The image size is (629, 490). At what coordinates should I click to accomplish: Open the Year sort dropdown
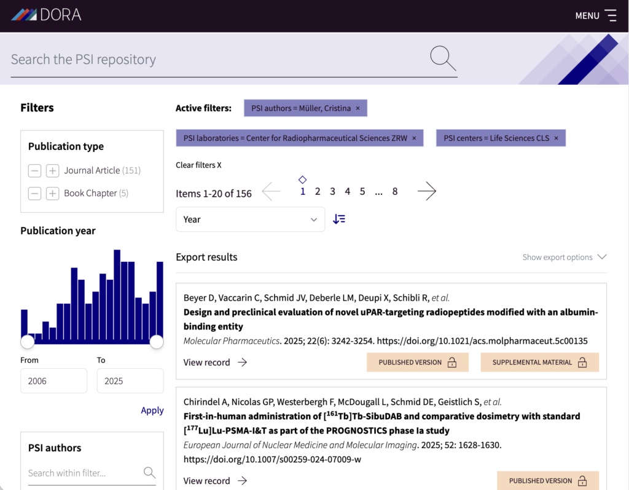(251, 219)
